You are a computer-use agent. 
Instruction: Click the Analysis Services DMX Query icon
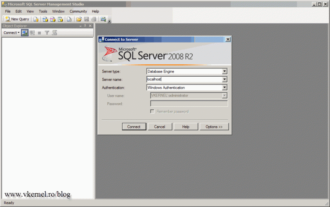tap(53, 19)
